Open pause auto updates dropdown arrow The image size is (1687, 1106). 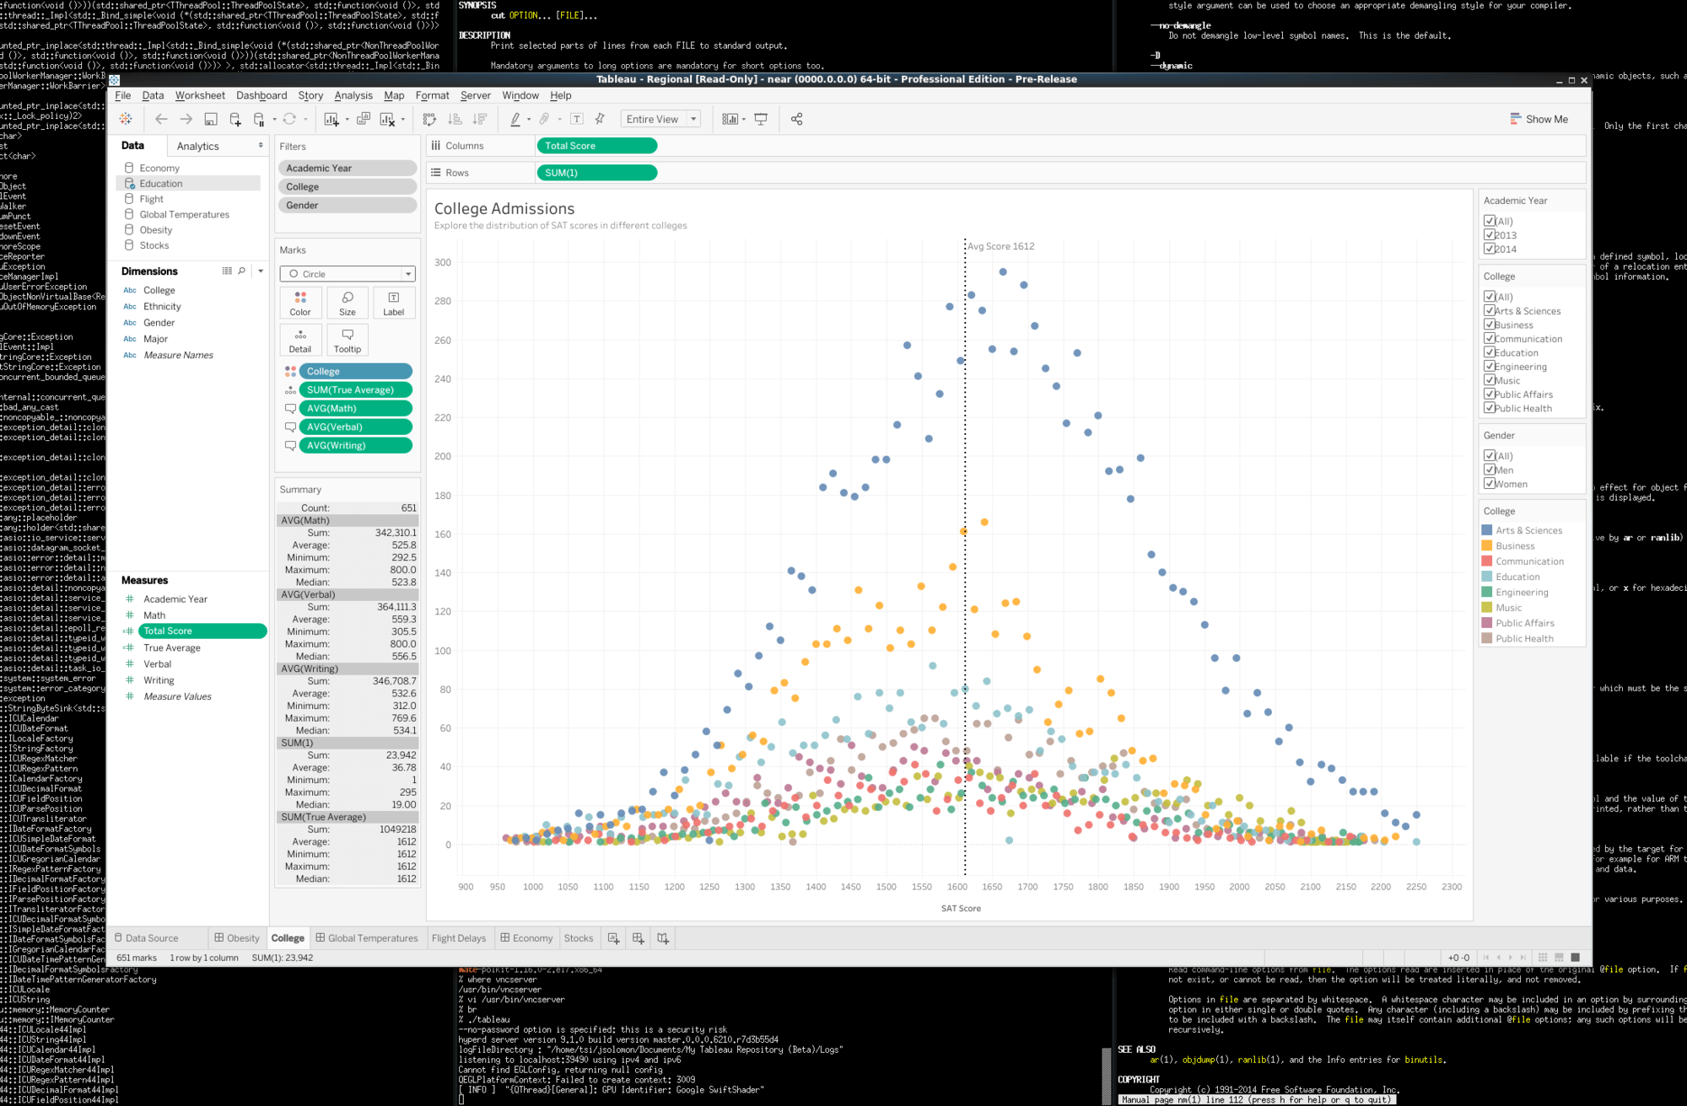[275, 120]
